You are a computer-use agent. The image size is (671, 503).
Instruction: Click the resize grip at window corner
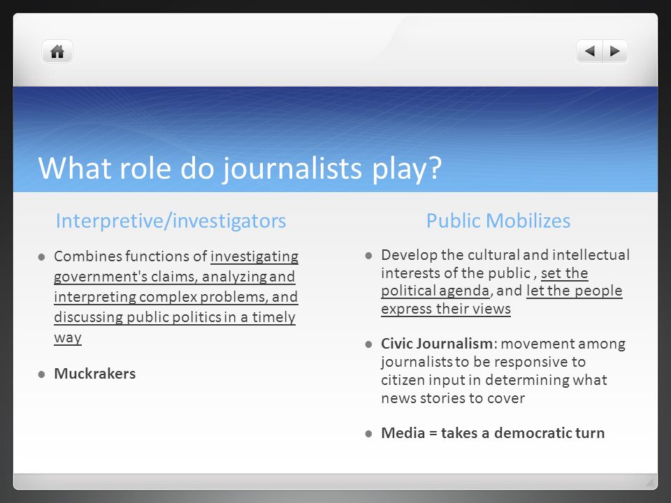650,482
